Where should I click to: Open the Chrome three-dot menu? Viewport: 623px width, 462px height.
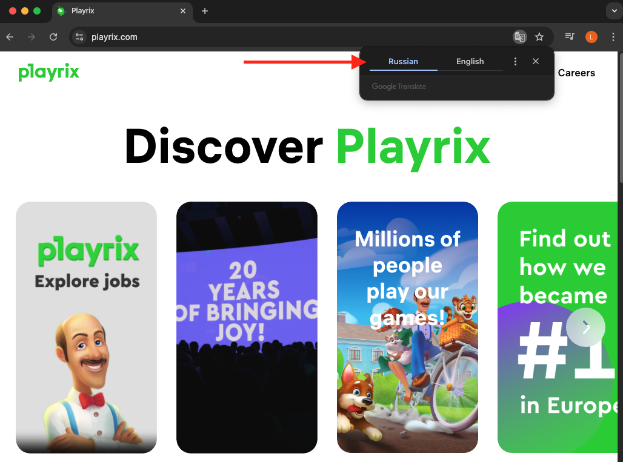pos(613,37)
